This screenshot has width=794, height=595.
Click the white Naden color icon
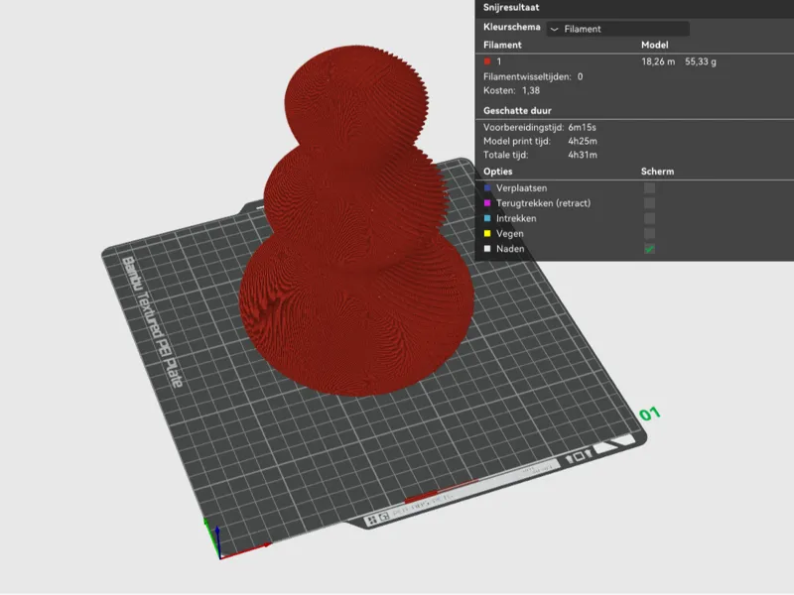pyautogui.click(x=487, y=249)
